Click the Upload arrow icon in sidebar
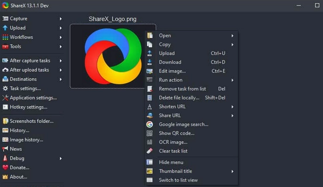The height and width of the screenshot is (187, 323). click(x=5, y=28)
